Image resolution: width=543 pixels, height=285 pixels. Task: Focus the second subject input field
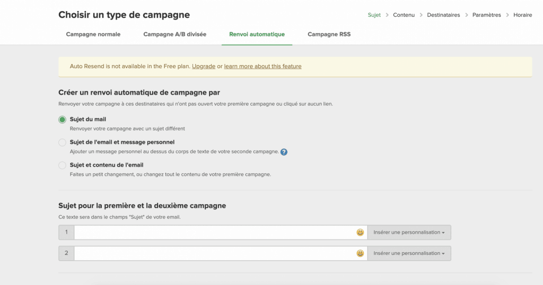point(214,253)
